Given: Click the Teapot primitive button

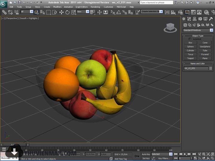Looking at the screenshot, I should coord(191,58).
